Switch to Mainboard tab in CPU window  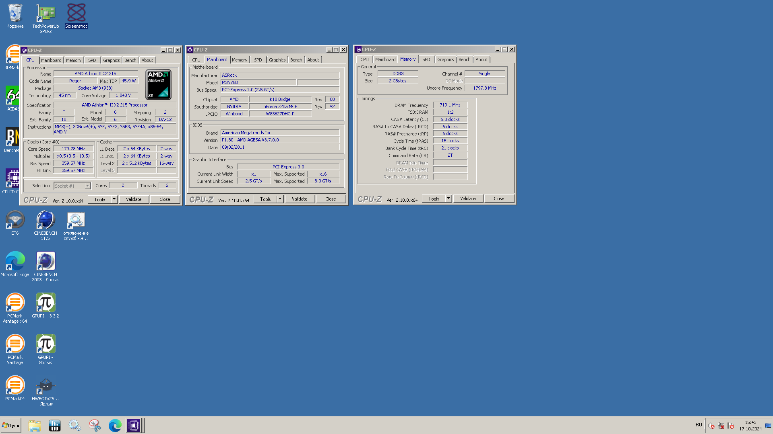[x=51, y=60]
